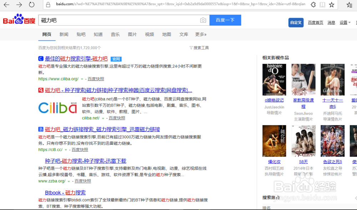Click poster above 绳化妆
Viewport: 357px width, 210px height.
click(x=274, y=141)
